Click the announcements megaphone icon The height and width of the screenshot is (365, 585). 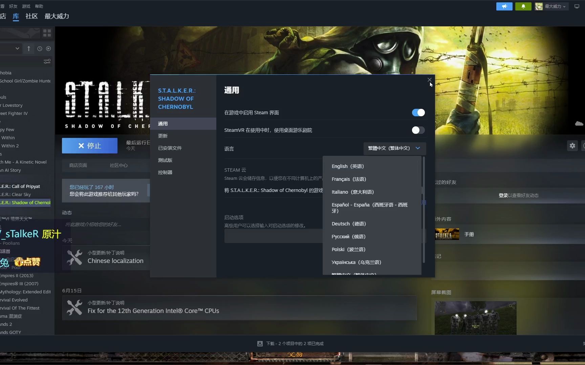pyautogui.click(x=504, y=6)
